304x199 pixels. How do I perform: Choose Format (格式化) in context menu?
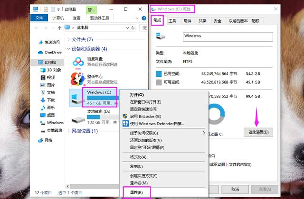(x=164, y=157)
